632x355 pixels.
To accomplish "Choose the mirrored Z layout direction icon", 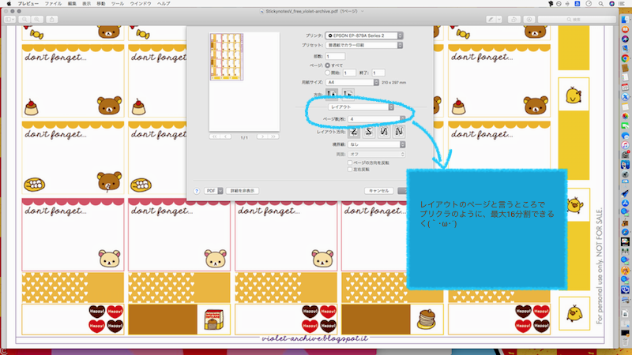I will coord(369,132).
